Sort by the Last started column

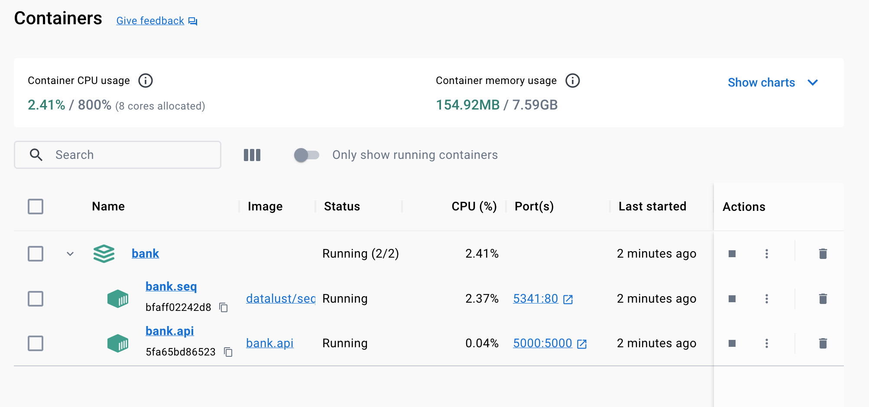(x=652, y=207)
